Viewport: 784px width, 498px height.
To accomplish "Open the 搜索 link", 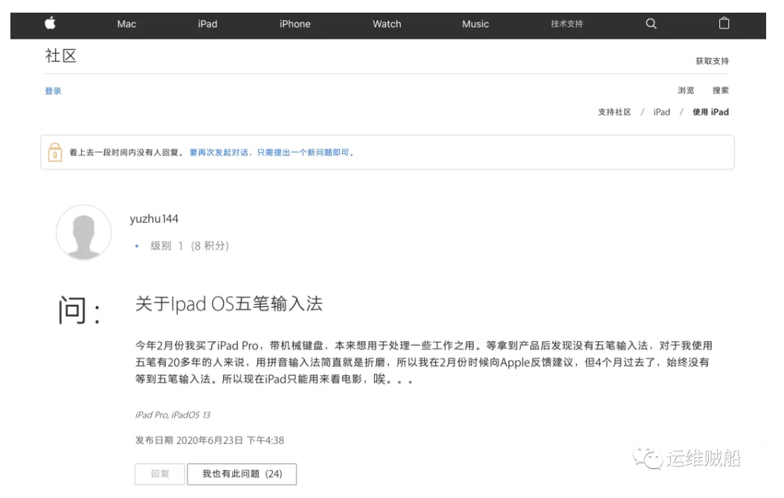I will tap(721, 91).
